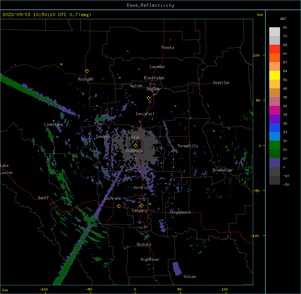Click the yellow V marker northwest of RockyMH

(x=61, y=64)
